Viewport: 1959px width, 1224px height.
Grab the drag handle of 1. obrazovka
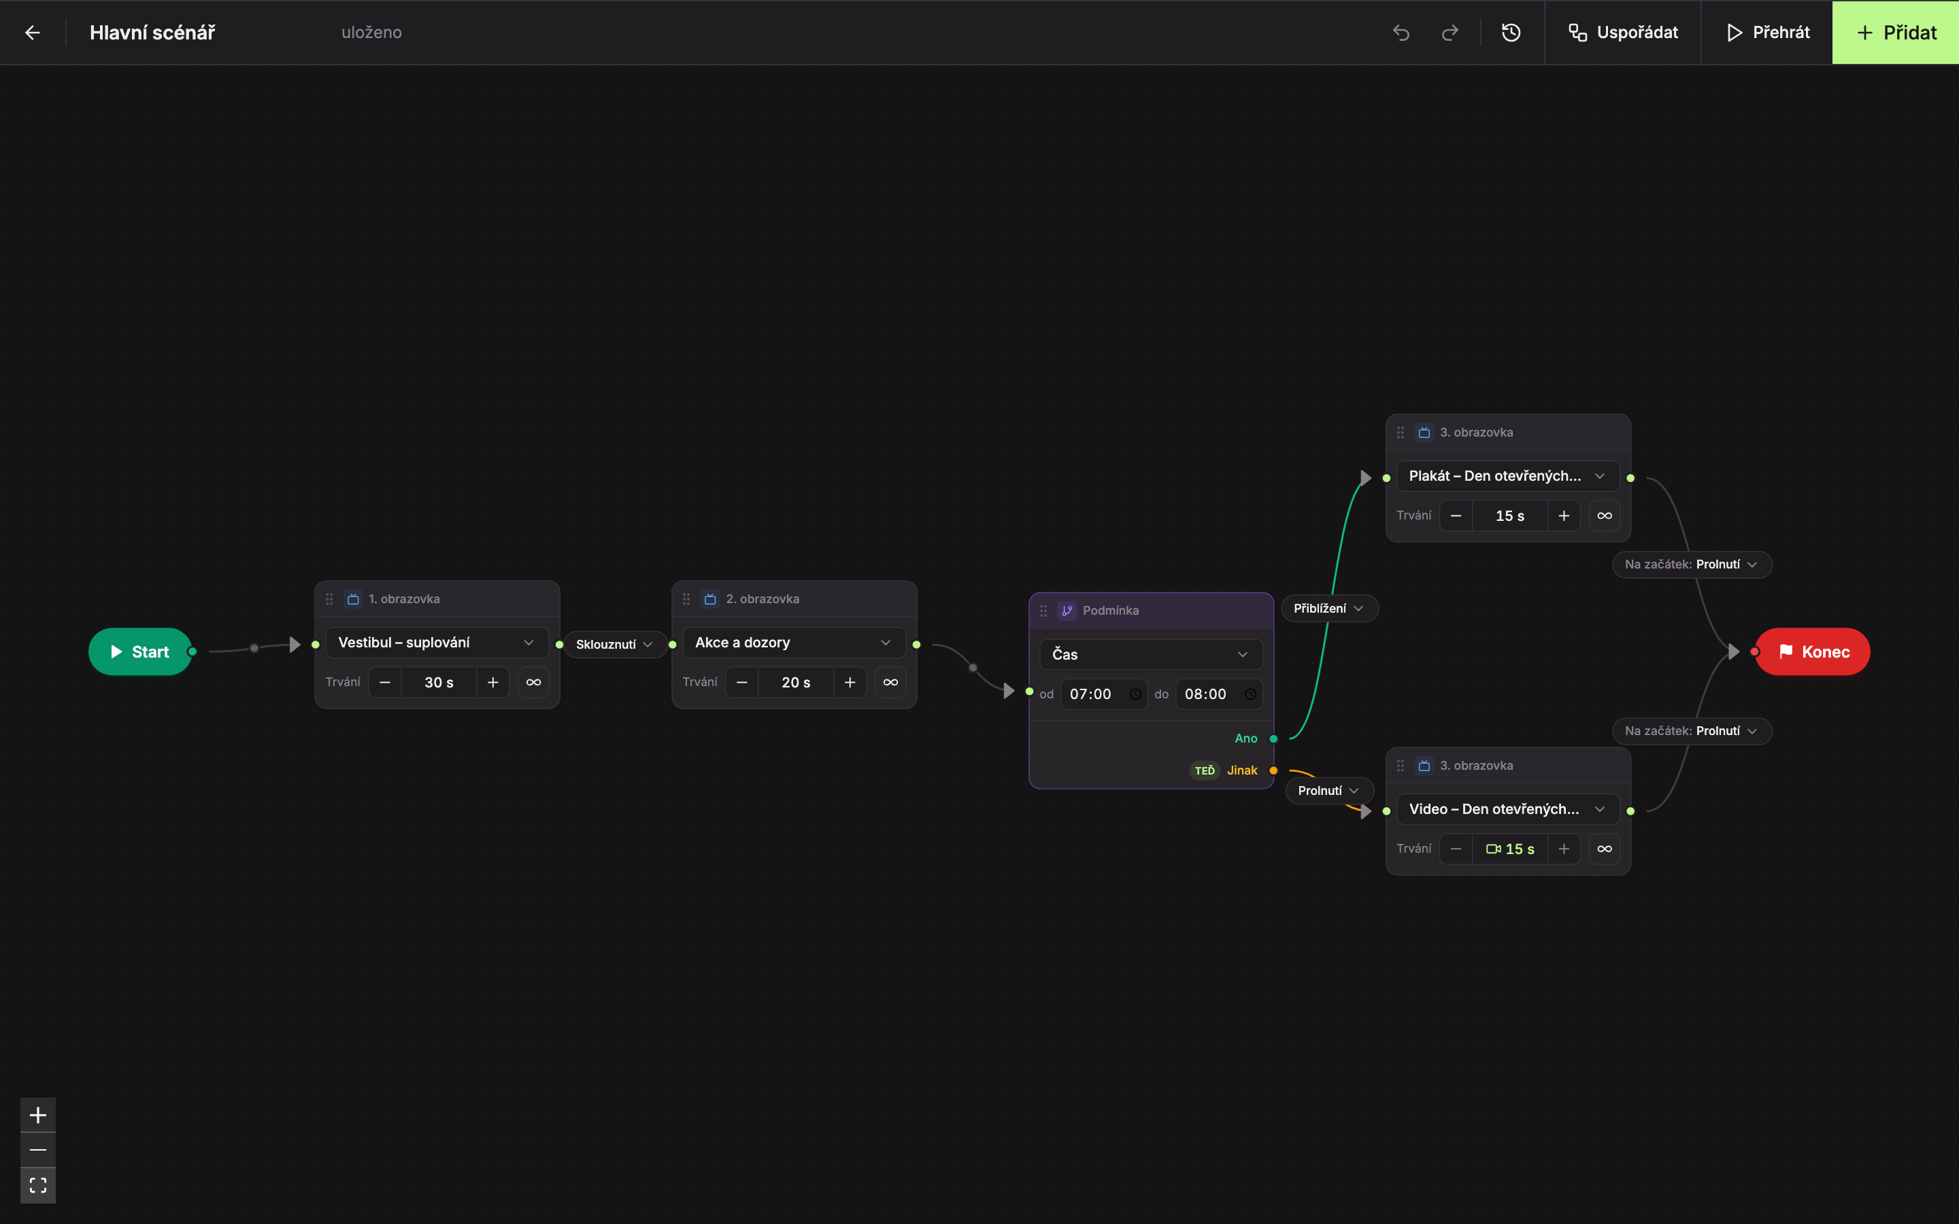coord(329,599)
